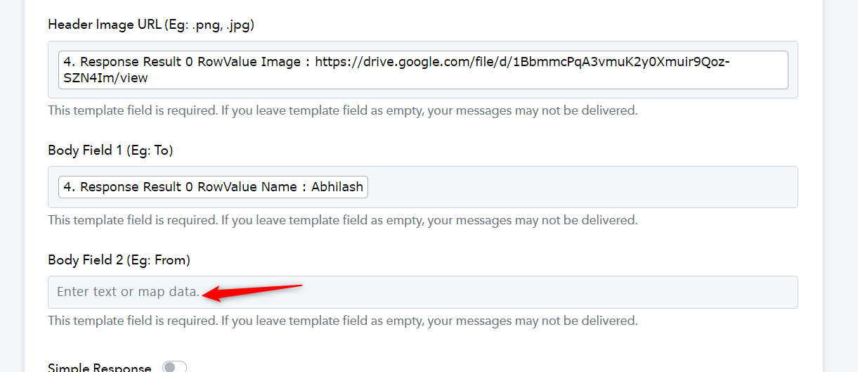Viewport: 858px width, 372px height.
Task: Click the mapped Name : Abhilash tag
Action: 213,187
